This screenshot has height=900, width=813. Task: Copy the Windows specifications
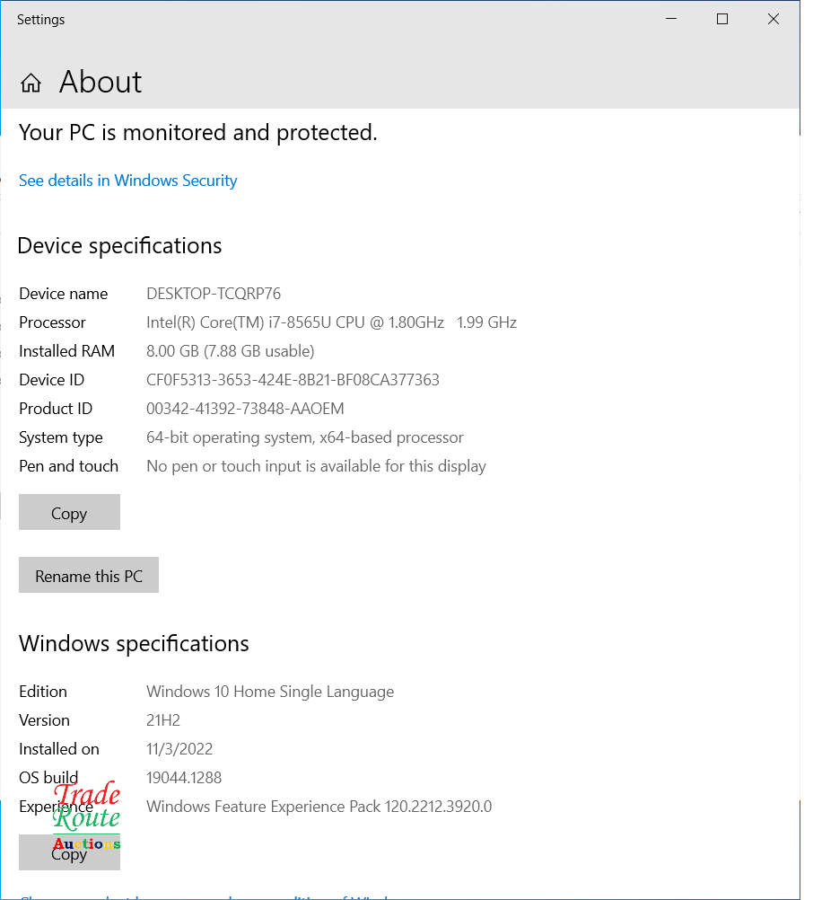(69, 852)
